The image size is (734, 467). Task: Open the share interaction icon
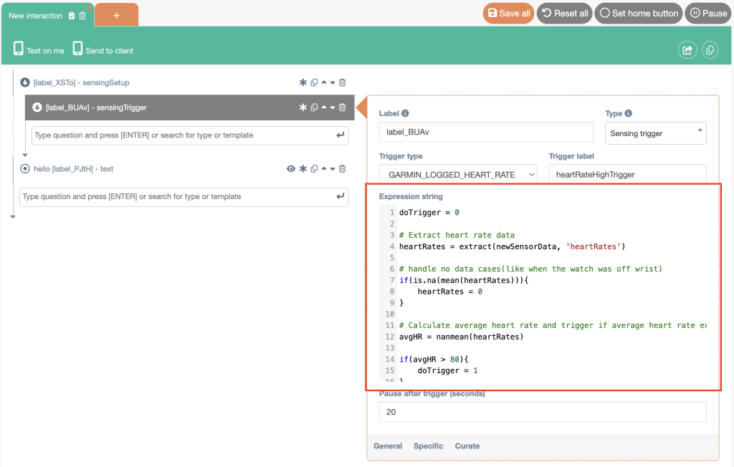[687, 49]
